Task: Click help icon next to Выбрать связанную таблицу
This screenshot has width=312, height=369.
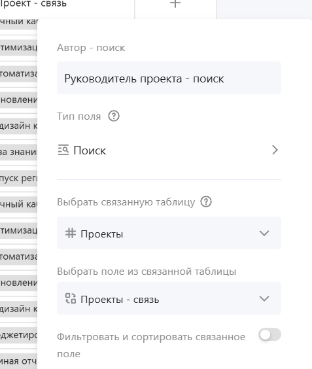Action: click(206, 202)
